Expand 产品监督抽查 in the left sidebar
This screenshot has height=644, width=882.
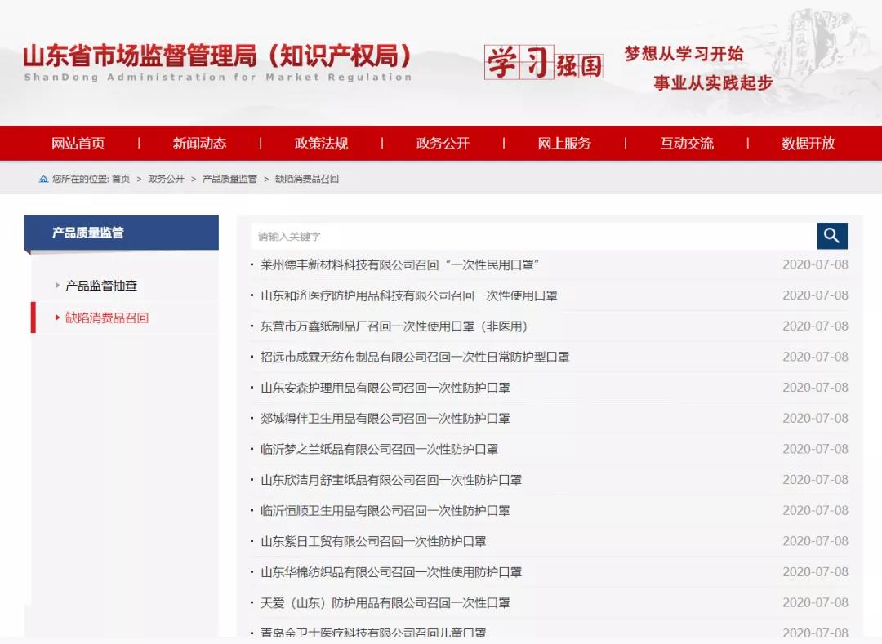tap(101, 286)
